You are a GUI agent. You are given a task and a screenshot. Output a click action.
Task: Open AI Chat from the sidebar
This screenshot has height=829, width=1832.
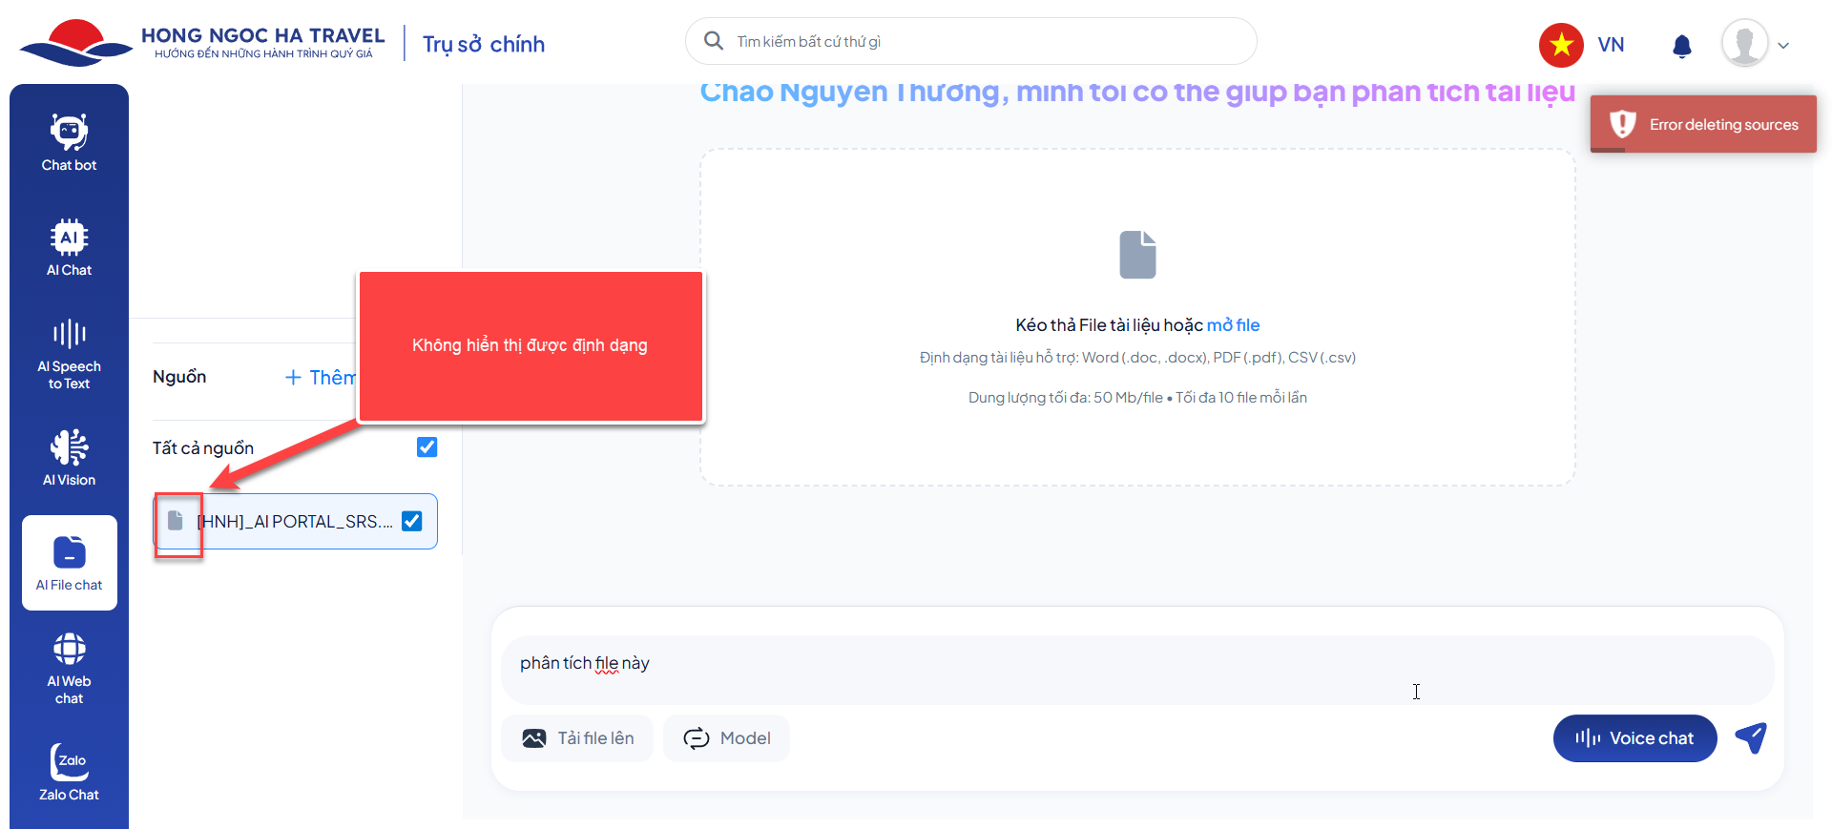[69, 248]
